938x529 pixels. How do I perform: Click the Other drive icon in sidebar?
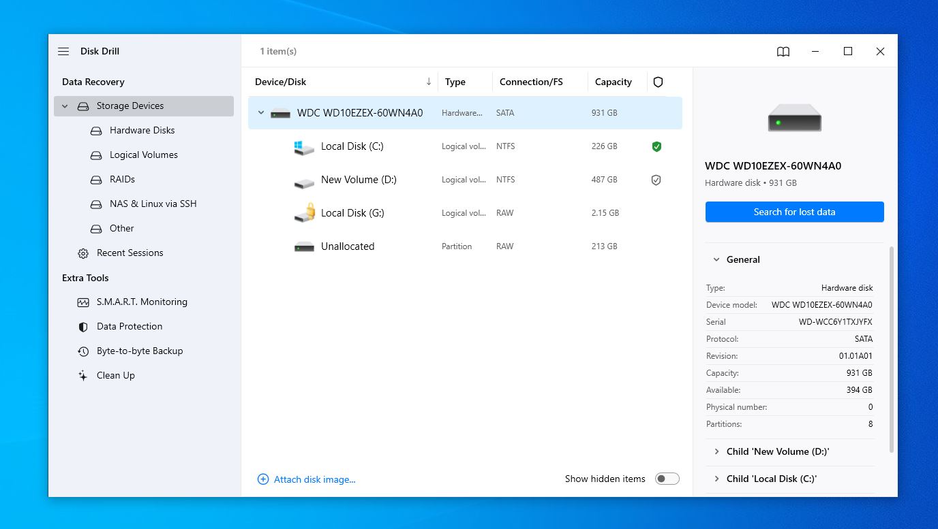(x=96, y=229)
